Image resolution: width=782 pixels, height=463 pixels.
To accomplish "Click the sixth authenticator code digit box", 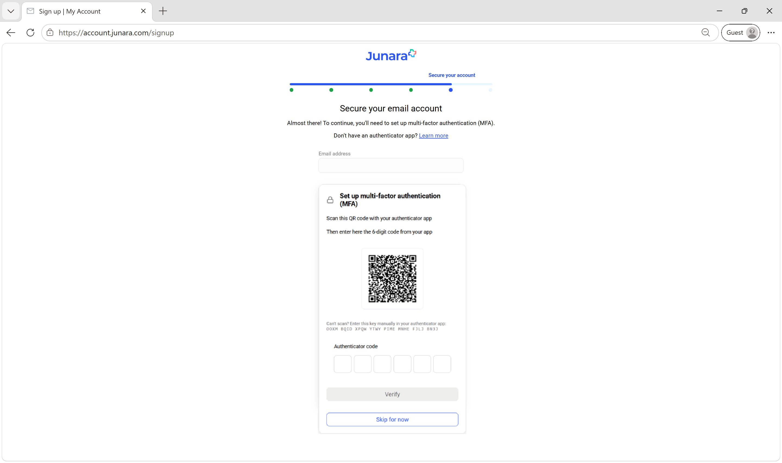I will (x=442, y=364).
